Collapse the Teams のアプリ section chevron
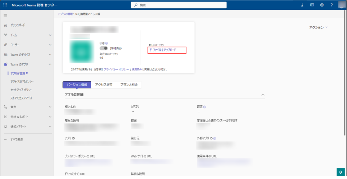The image size is (347, 179). click(x=50, y=64)
